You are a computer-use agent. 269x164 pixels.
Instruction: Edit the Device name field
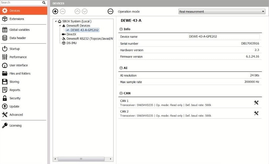[224, 37]
